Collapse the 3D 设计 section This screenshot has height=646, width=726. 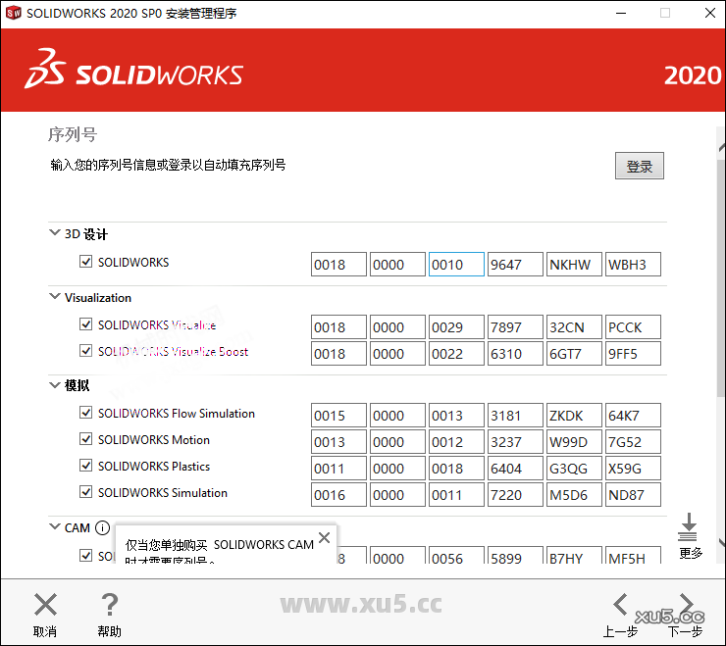pyautogui.click(x=55, y=234)
